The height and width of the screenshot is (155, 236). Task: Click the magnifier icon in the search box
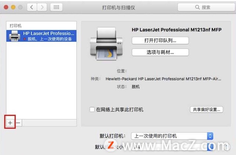tap(197, 7)
